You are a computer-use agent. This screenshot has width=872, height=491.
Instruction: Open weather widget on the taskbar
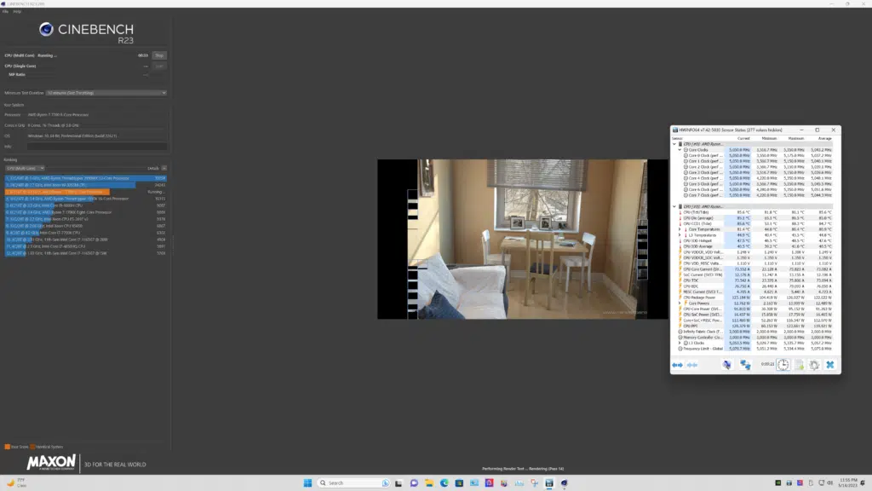(16, 482)
